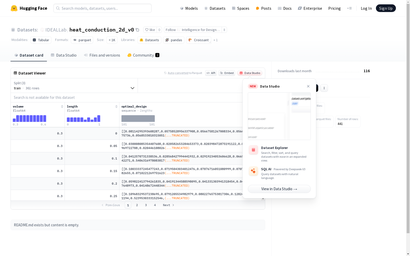Open the navigation overflow menu icon

tap(349, 8)
